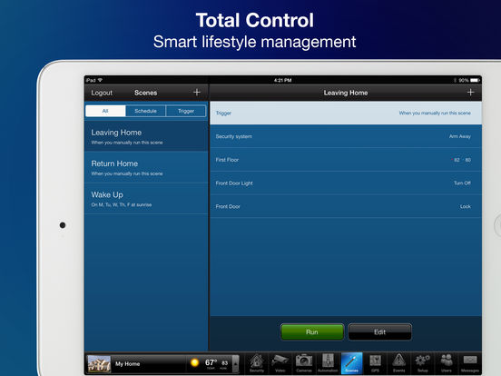Click the Edit button

tap(380, 331)
